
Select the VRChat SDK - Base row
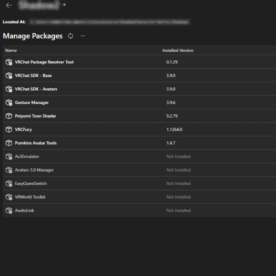pos(139,76)
